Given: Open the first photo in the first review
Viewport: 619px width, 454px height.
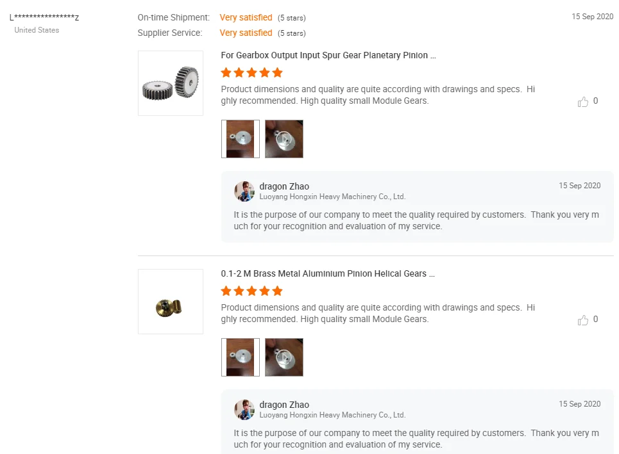Looking at the screenshot, I should (241, 139).
